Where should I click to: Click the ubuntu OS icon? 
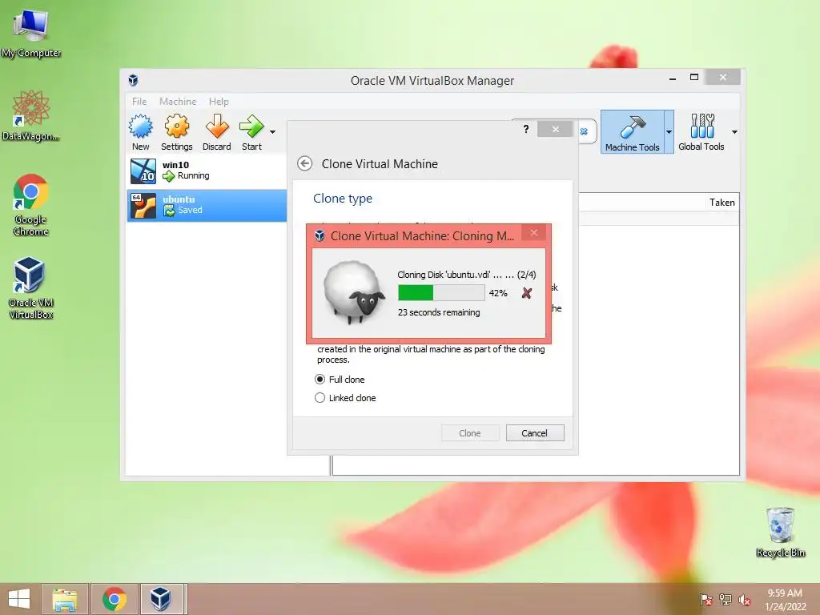click(143, 206)
